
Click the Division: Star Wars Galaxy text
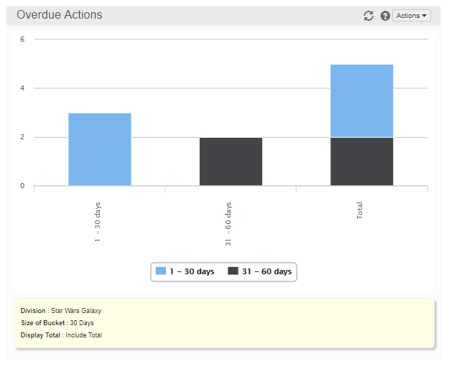pyautogui.click(x=61, y=311)
